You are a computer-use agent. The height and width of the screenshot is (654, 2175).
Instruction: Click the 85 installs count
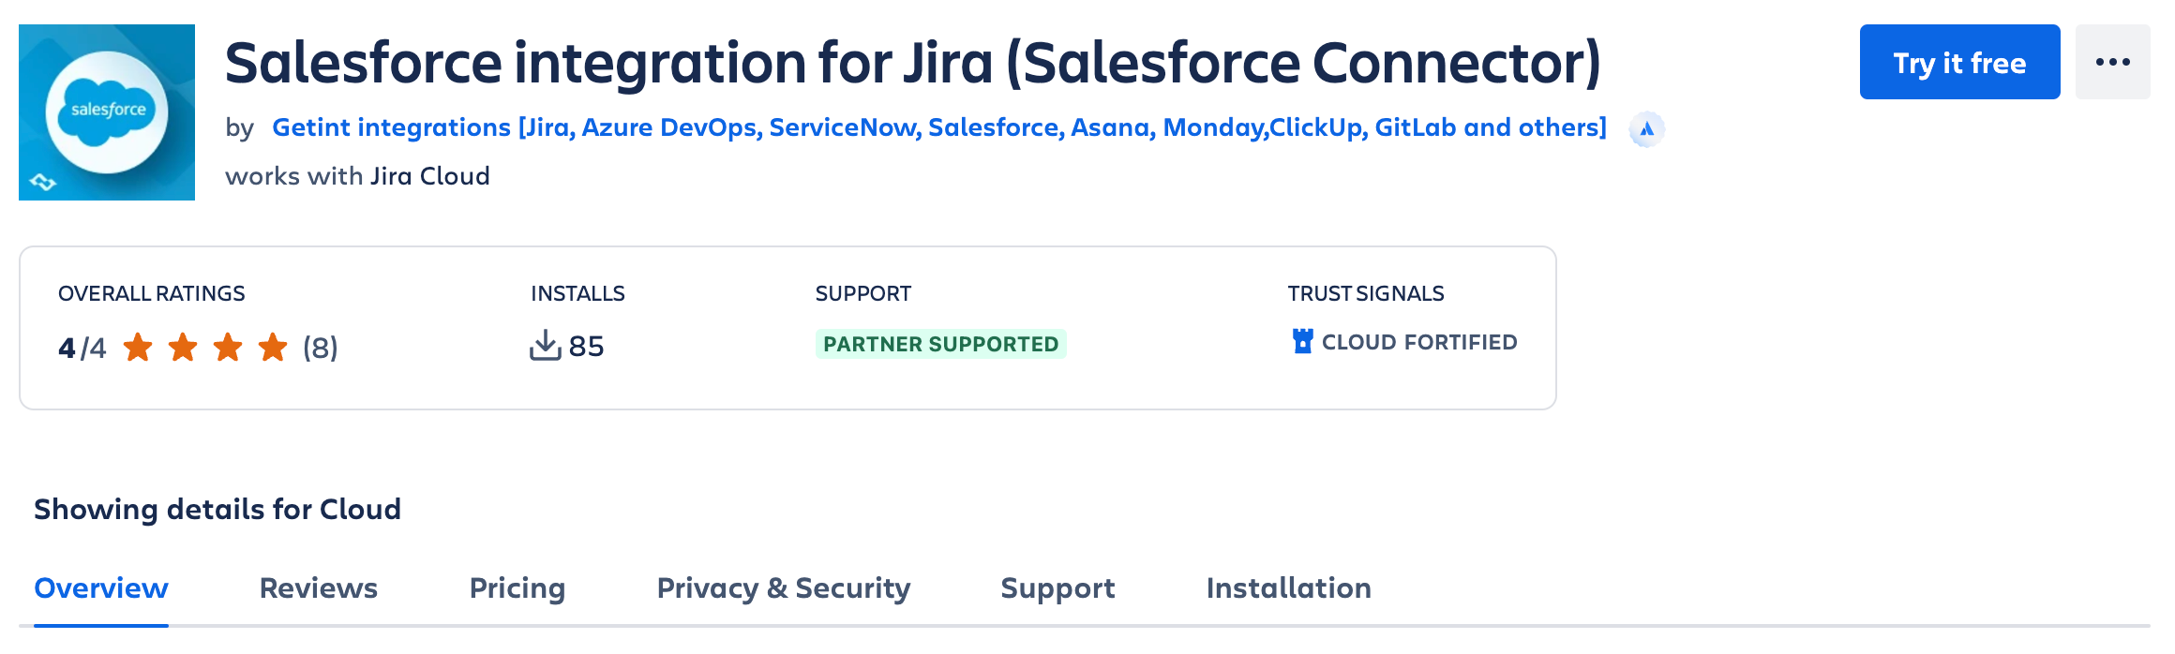[x=587, y=346]
